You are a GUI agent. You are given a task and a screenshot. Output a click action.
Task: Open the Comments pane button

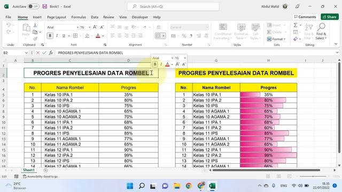[305, 17]
